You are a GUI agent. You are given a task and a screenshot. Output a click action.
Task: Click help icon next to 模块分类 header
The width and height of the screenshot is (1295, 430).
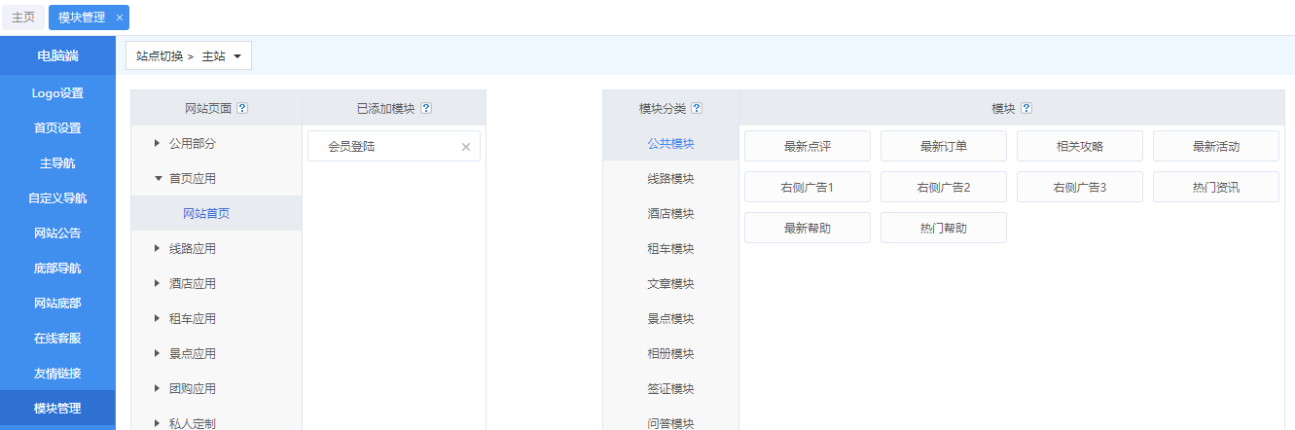pyautogui.click(x=697, y=109)
